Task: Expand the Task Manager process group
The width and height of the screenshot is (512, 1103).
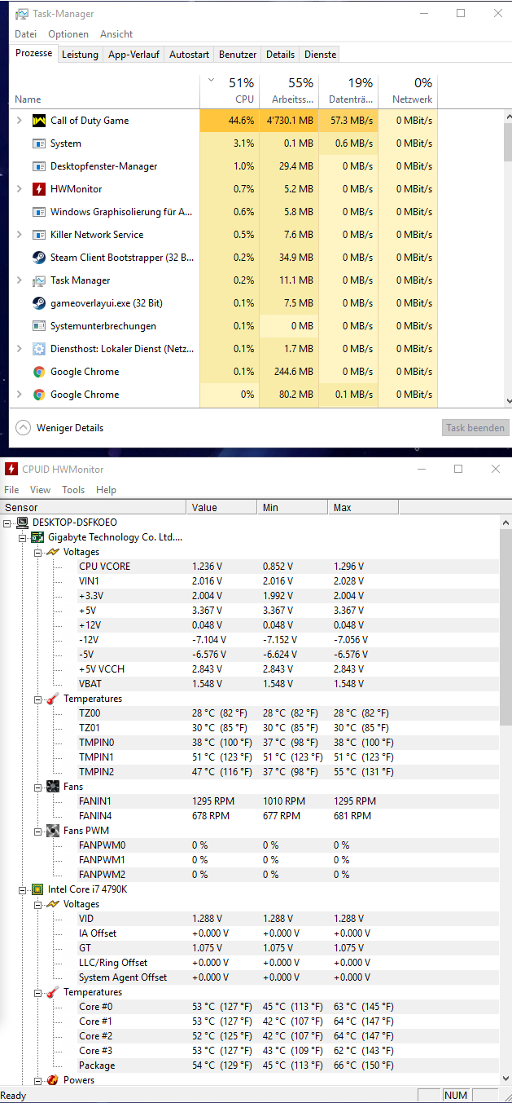Action: pos(20,280)
